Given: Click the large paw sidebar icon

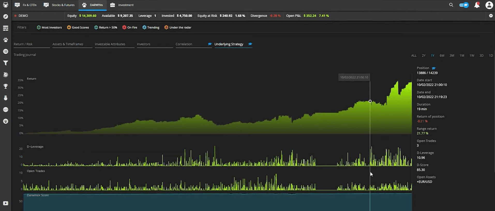Looking at the screenshot, I should [x=6, y=40].
